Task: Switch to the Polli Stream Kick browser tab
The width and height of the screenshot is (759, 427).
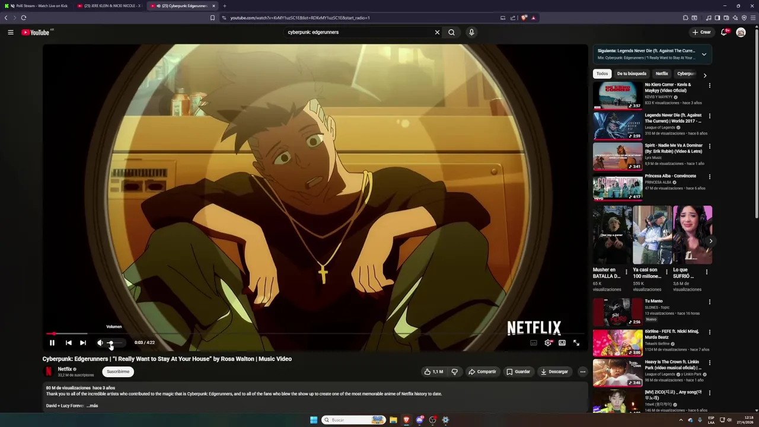Action: pyautogui.click(x=37, y=6)
